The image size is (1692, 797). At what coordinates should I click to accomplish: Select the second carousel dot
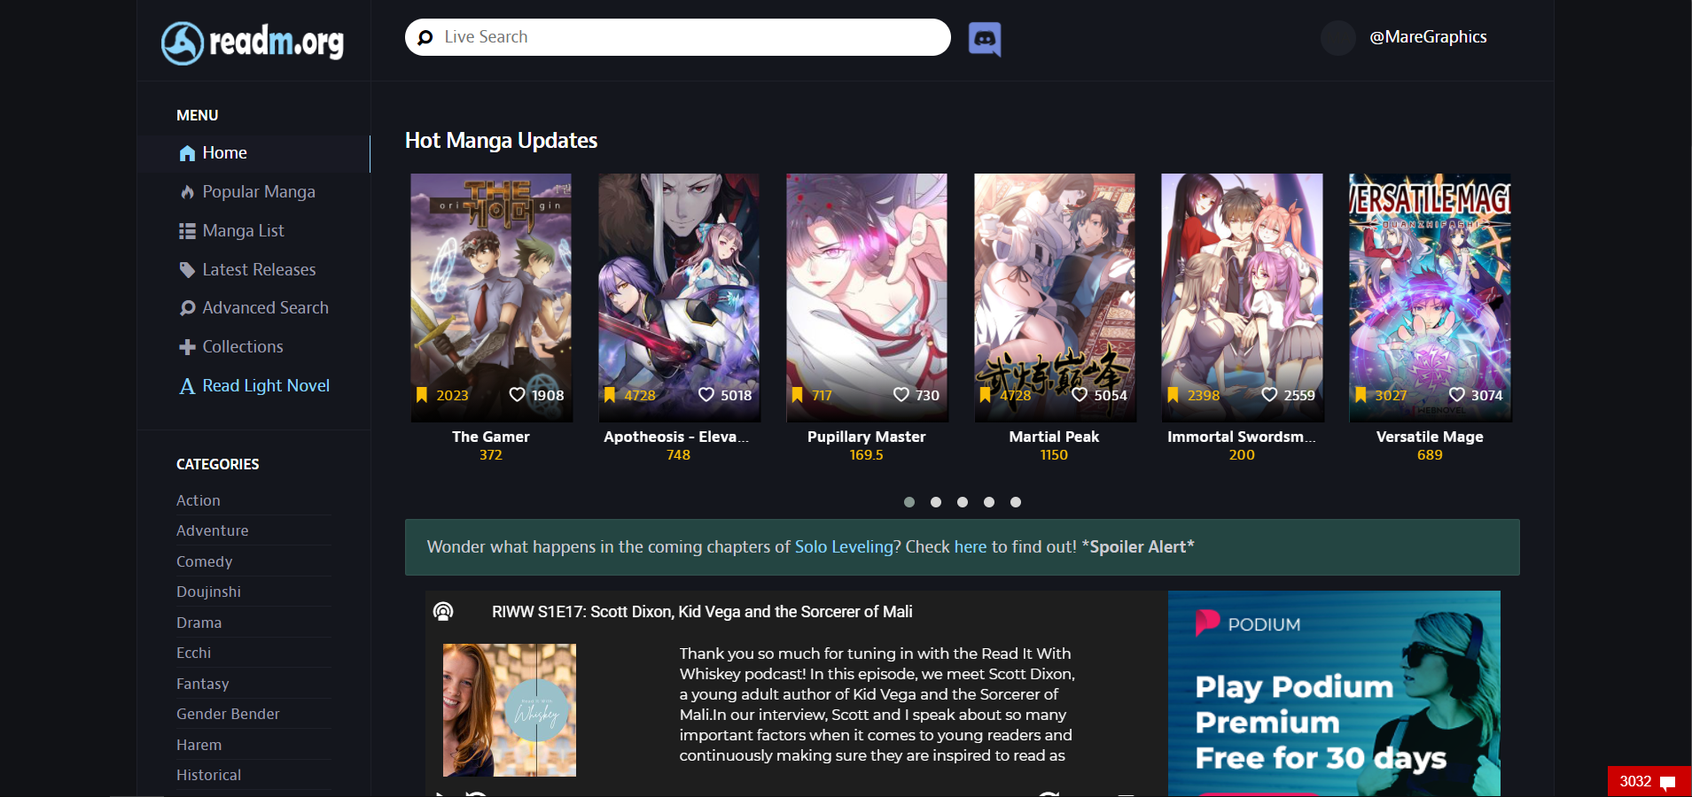(936, 502)
